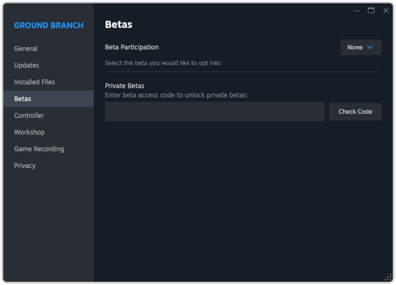This screenshot has width=396, height=285.
Task: Click the resize grip in the window corner
Action: pyautogui.click(x=388, y=278)
